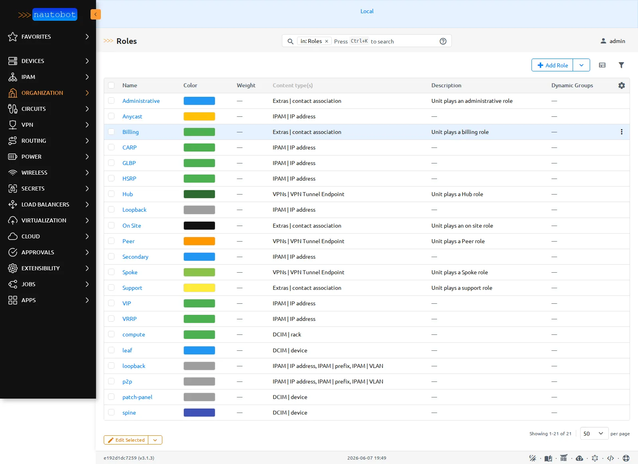Viewport: 638px width, 464px height.
Task: Open the table column configuration gear
Action: (x=622, y=85)
